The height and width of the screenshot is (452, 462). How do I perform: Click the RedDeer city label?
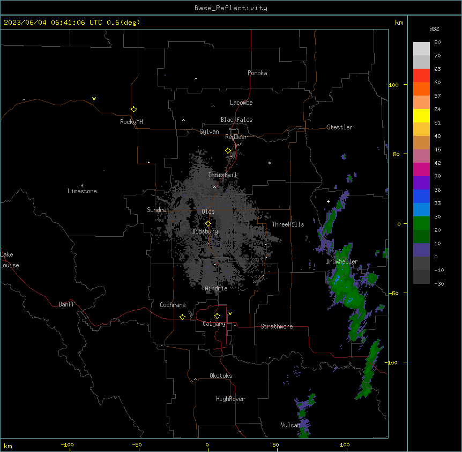coord(236,137)
